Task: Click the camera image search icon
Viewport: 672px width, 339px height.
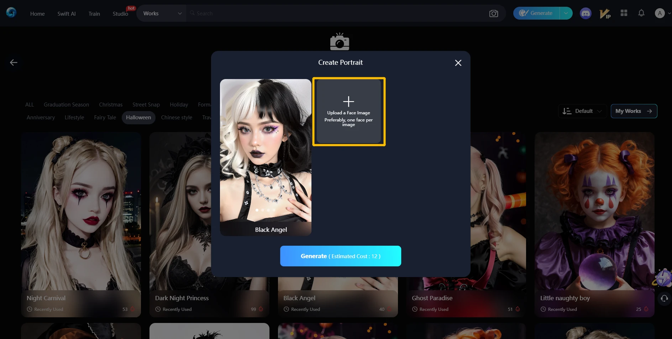Action: (x=494, y=14)
